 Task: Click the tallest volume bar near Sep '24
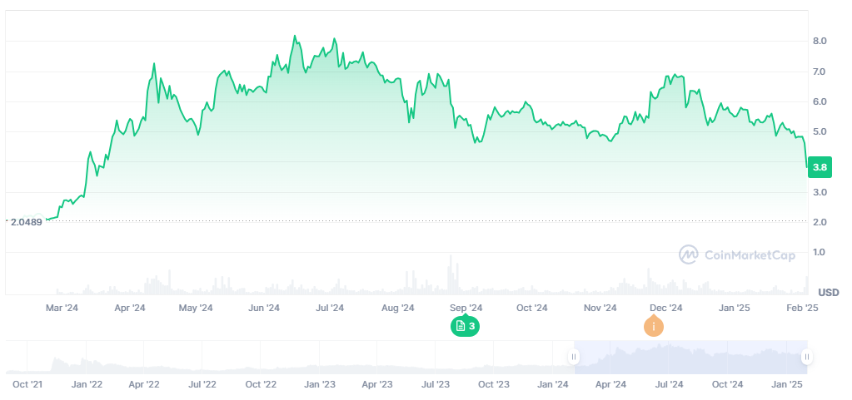point(451,274)
